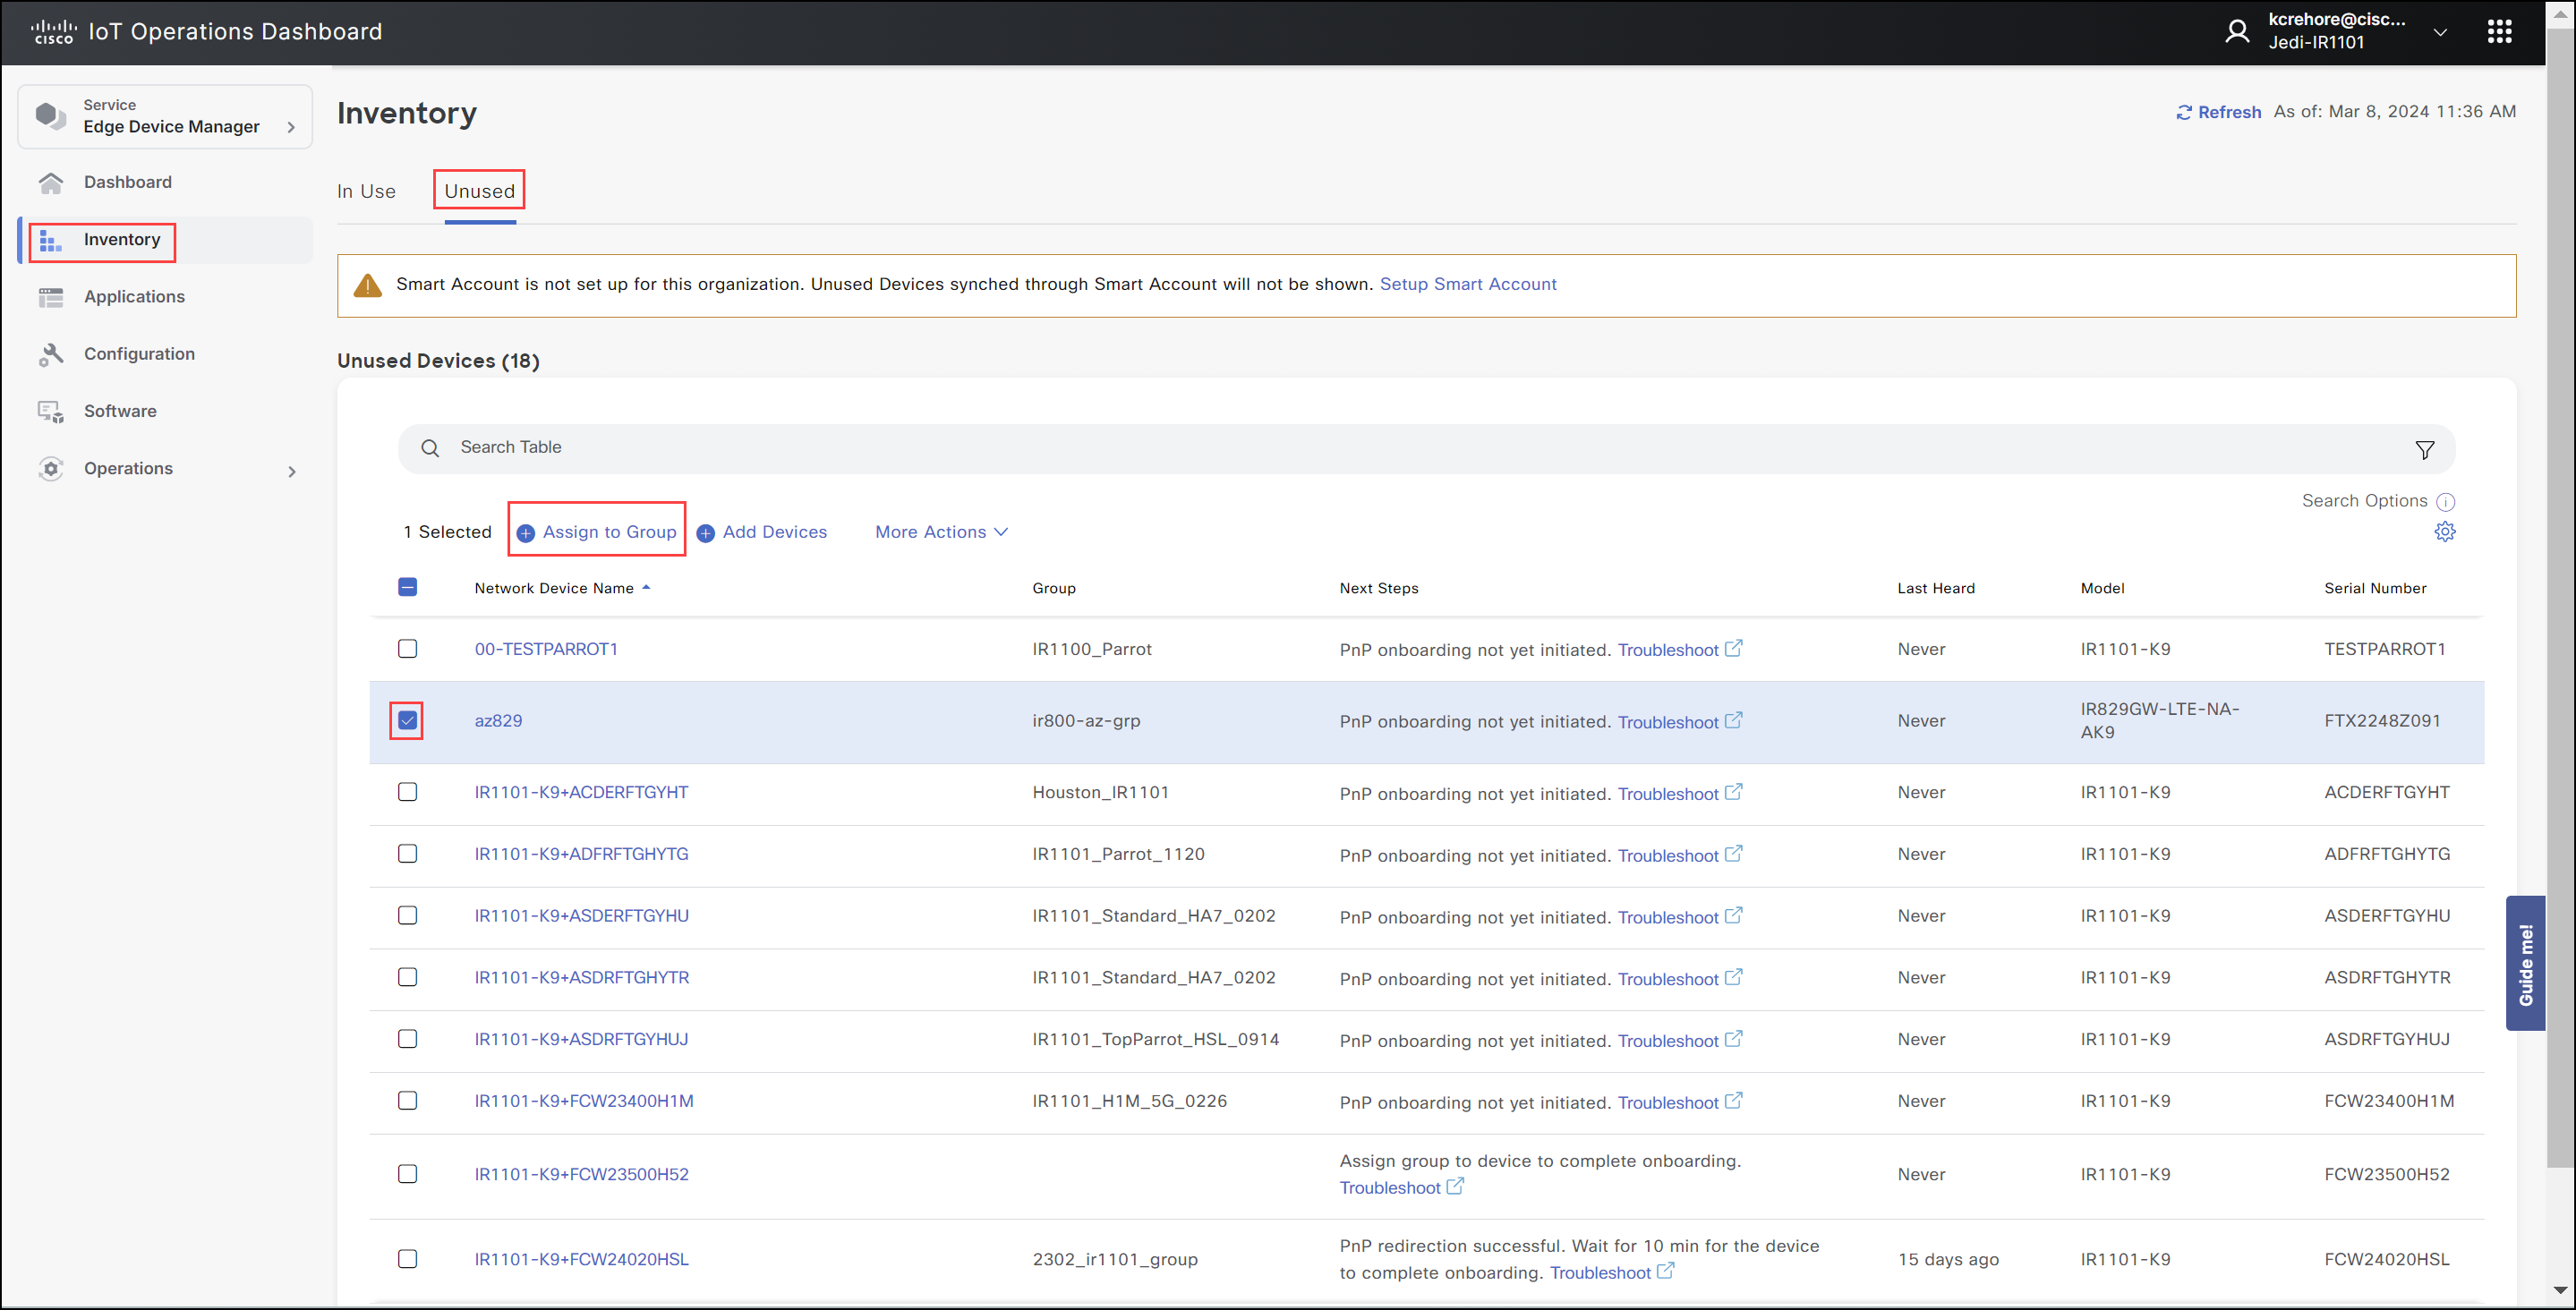This screenshot has width=2576, height=1310.
Task: Open the az829 device link
Action: coord(498,720)
